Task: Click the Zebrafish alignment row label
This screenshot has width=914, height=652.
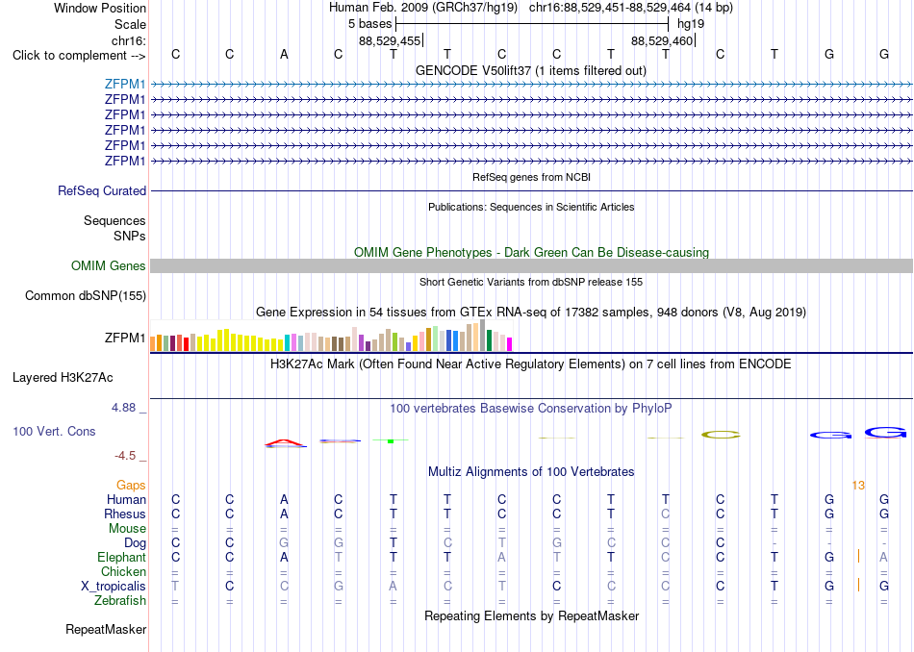Action: pyautogui.click(x=120, y=601)
